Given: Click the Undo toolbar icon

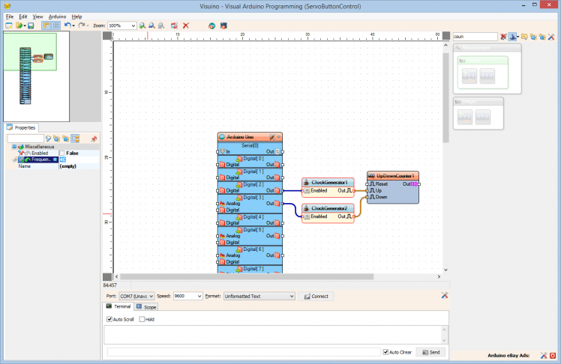Looking at the screenshot, I should click(x=67, y=25).
